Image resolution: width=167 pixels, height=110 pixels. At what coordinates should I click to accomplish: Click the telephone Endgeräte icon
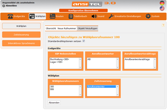click(10, 16)
